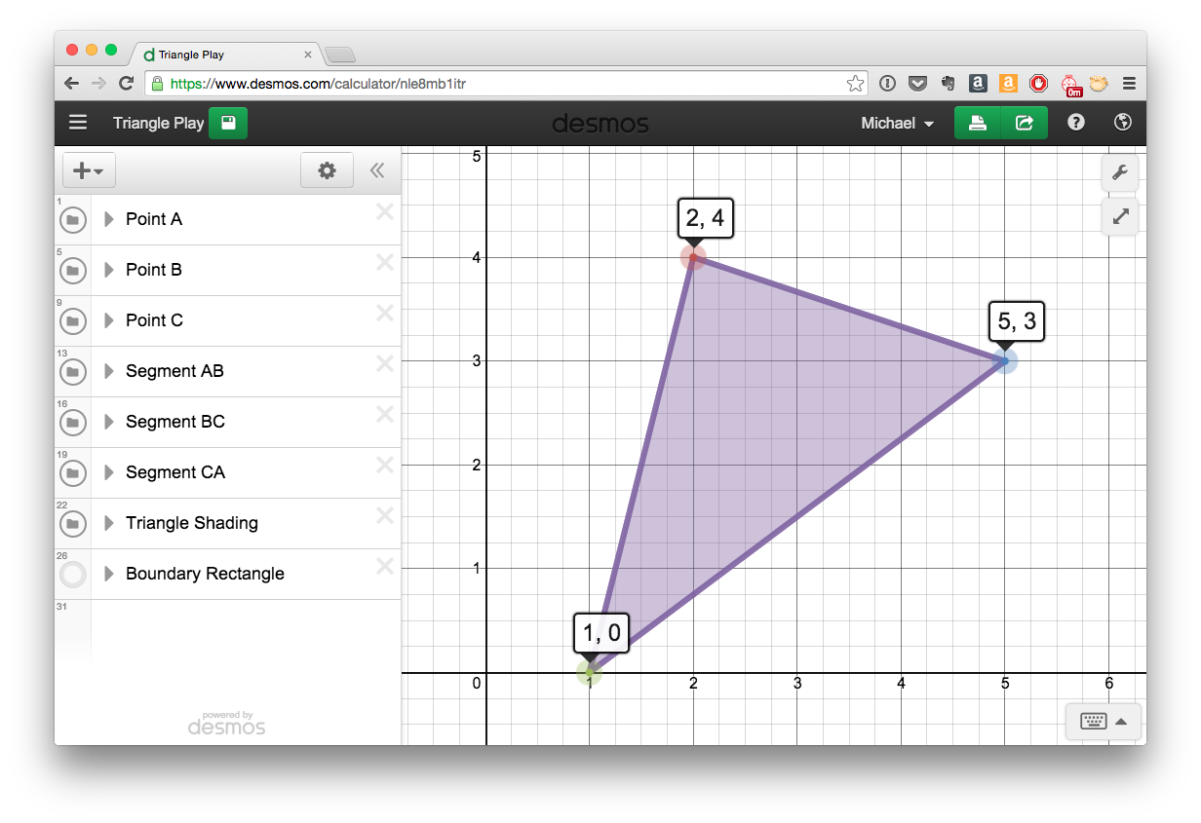Expand the Segment BC folder
Viewport: 1201px width, 823px height.
click(x=109, y=422)
